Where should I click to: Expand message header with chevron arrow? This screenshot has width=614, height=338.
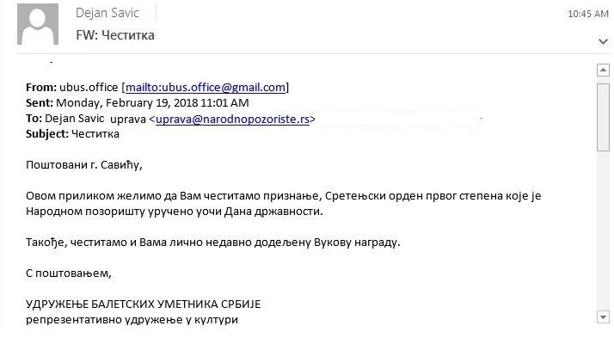[603, 41]
